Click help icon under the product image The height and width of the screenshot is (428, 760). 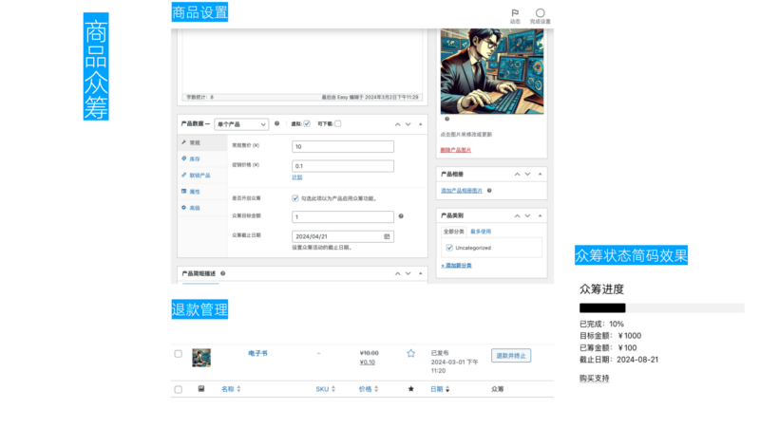[446, 120]
